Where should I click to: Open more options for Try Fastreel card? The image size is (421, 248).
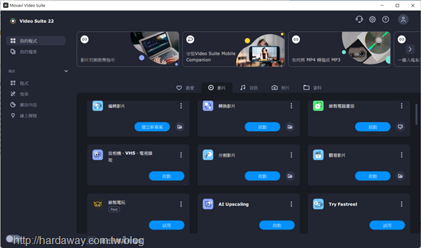point(402,204)
